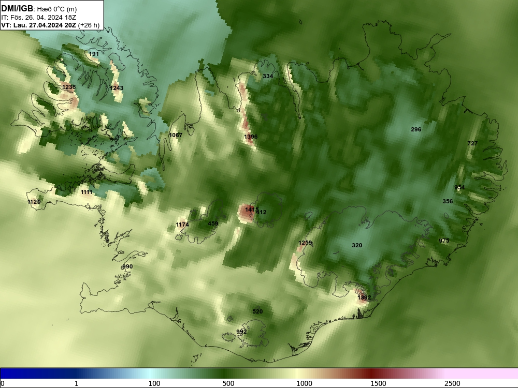Click the map value 990
Viewport: 518px width, 388px height.
pyautogui.click(x=127, y=266)
